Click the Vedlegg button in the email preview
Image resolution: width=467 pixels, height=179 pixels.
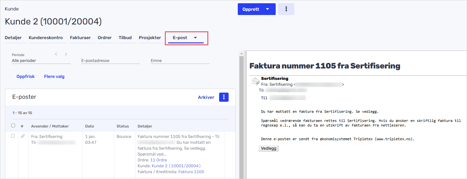click(x=268, y=148)
